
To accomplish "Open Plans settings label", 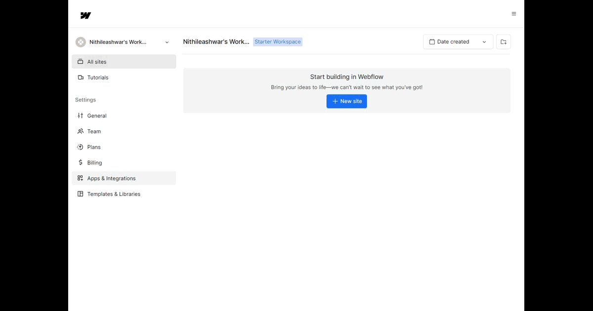I will pyautogui.click(x=94, y=147).
